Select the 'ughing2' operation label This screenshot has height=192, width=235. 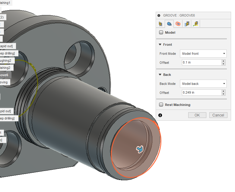point(7,60)
